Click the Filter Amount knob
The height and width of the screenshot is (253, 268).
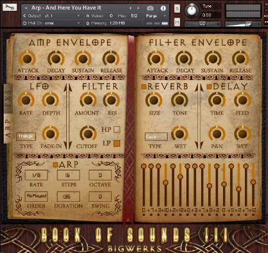[x=88, y=100]
